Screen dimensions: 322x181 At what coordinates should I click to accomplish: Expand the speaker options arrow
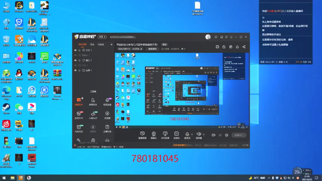click(x=203, y=135)
